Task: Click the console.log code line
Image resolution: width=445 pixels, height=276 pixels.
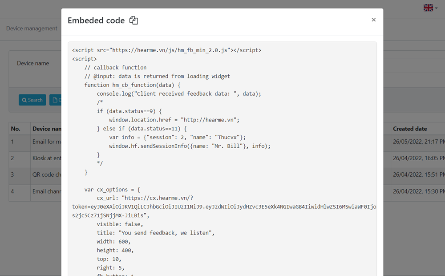Action: pos(179,93)
